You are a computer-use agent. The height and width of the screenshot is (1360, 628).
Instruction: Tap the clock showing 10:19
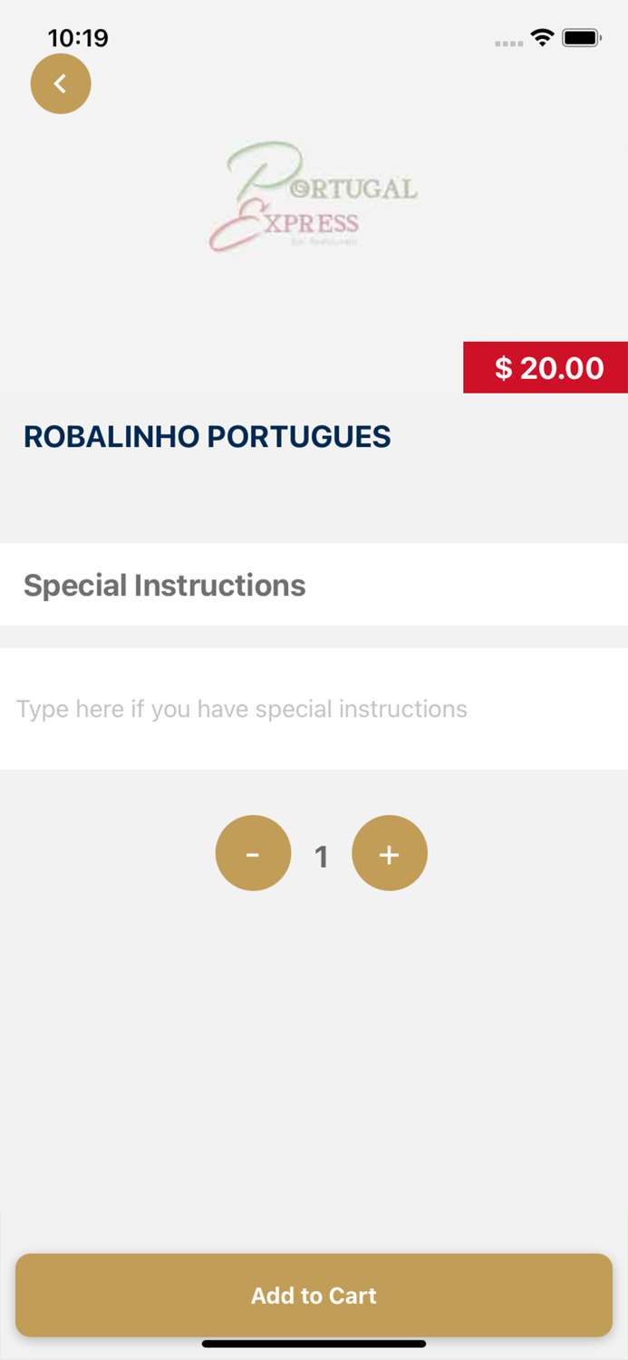pos(79,38)
